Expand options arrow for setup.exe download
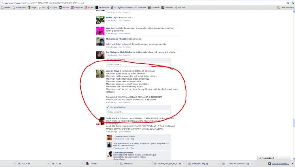 (x=152, y=164)
